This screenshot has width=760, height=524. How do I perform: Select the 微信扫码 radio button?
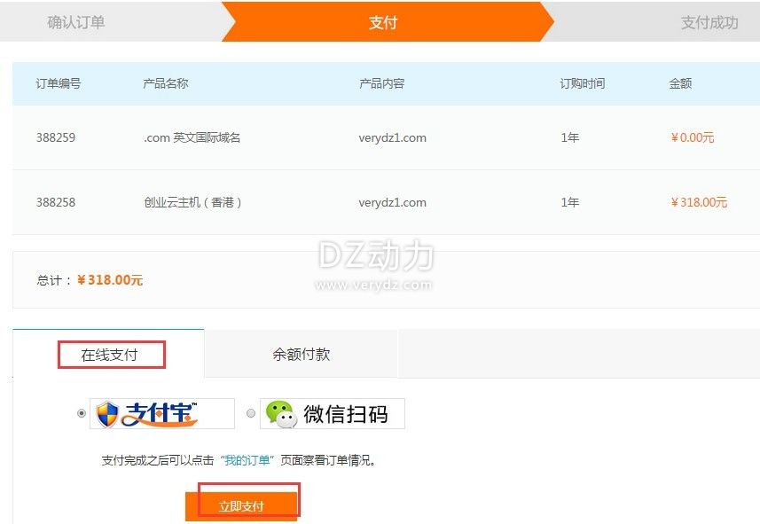coord(251,413)
